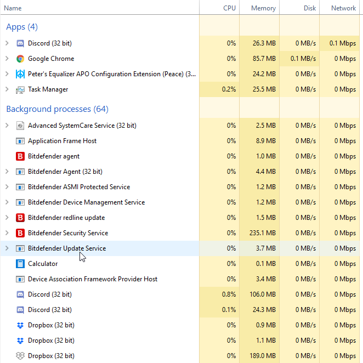Sort processes by Network column
This screenshot has height=363, width=363.
tap(339, 8)
